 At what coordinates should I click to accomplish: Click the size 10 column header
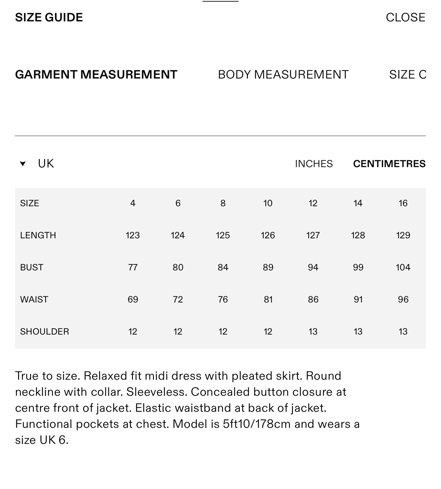coord(268,203)
